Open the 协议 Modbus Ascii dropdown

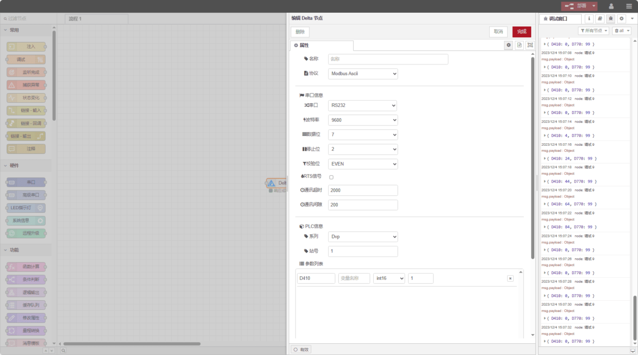(363, 73)
